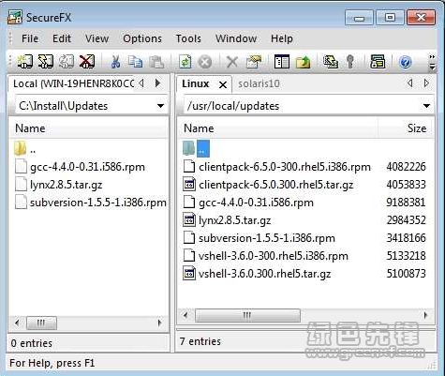The height and width of the screenshot is (376, 445).
Task: Switch to the solaris10 tab
Action: click(x=259, y=83)
